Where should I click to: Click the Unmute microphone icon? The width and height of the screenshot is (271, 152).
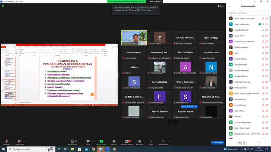(x=6, y=141)
